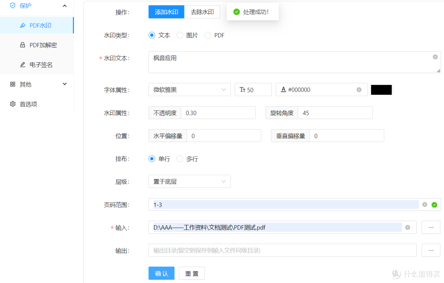Open the PDF水印 sidebar item
The width and height of the screenshot is (444, 283).
(37, 25)
